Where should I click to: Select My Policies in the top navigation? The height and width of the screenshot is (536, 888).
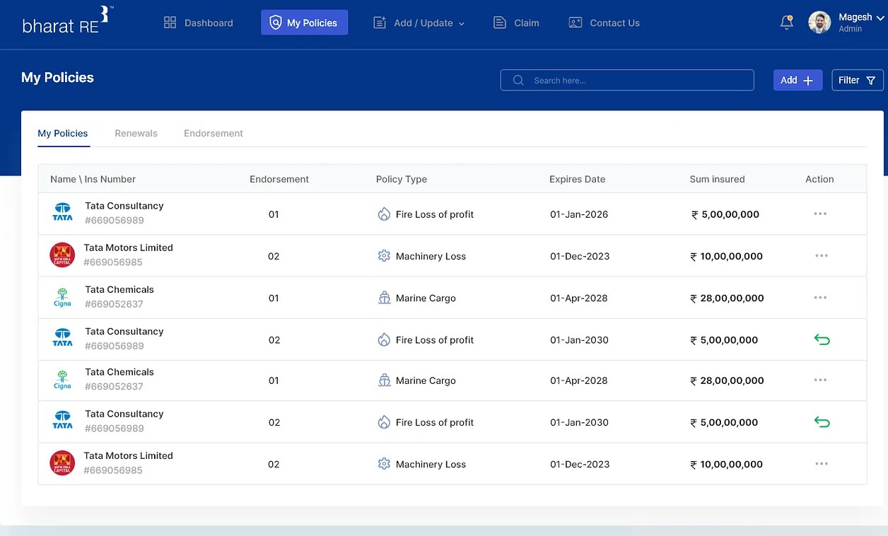click(x=304, y=23)
